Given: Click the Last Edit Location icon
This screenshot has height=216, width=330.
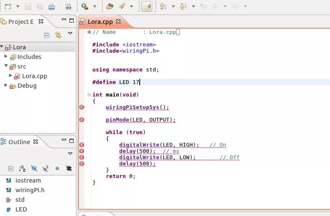Looking at the screenshot, I should tap(204, 6).
